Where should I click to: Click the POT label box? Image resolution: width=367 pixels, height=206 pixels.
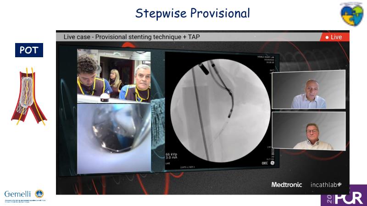click(x=28, y=50)
